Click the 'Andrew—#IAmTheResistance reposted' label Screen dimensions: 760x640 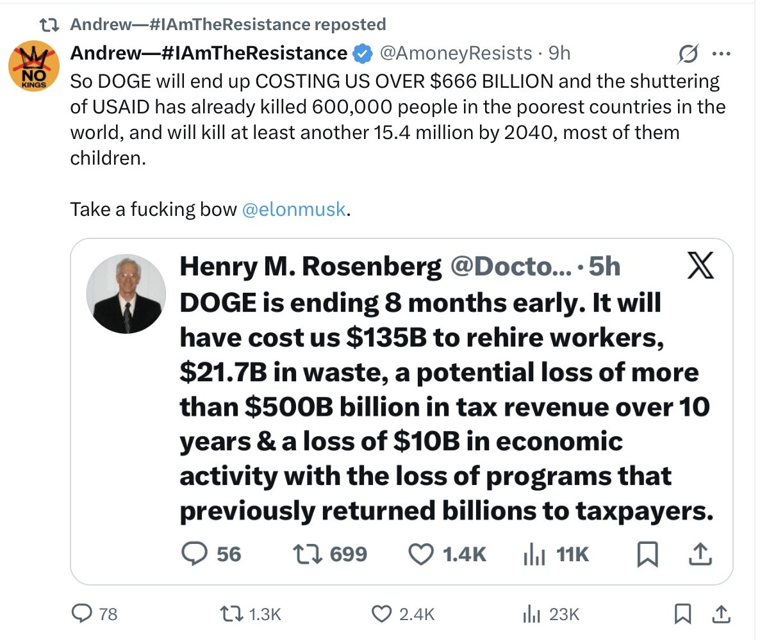tap(227, 24)
